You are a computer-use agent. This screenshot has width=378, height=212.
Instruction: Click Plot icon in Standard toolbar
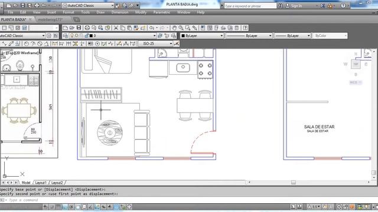click(x=87, y=28)
